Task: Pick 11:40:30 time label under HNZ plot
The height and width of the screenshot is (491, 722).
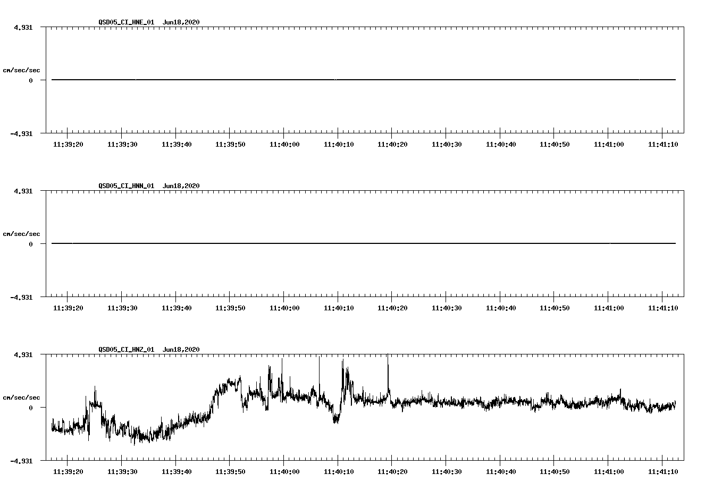Action: point(447,472)
